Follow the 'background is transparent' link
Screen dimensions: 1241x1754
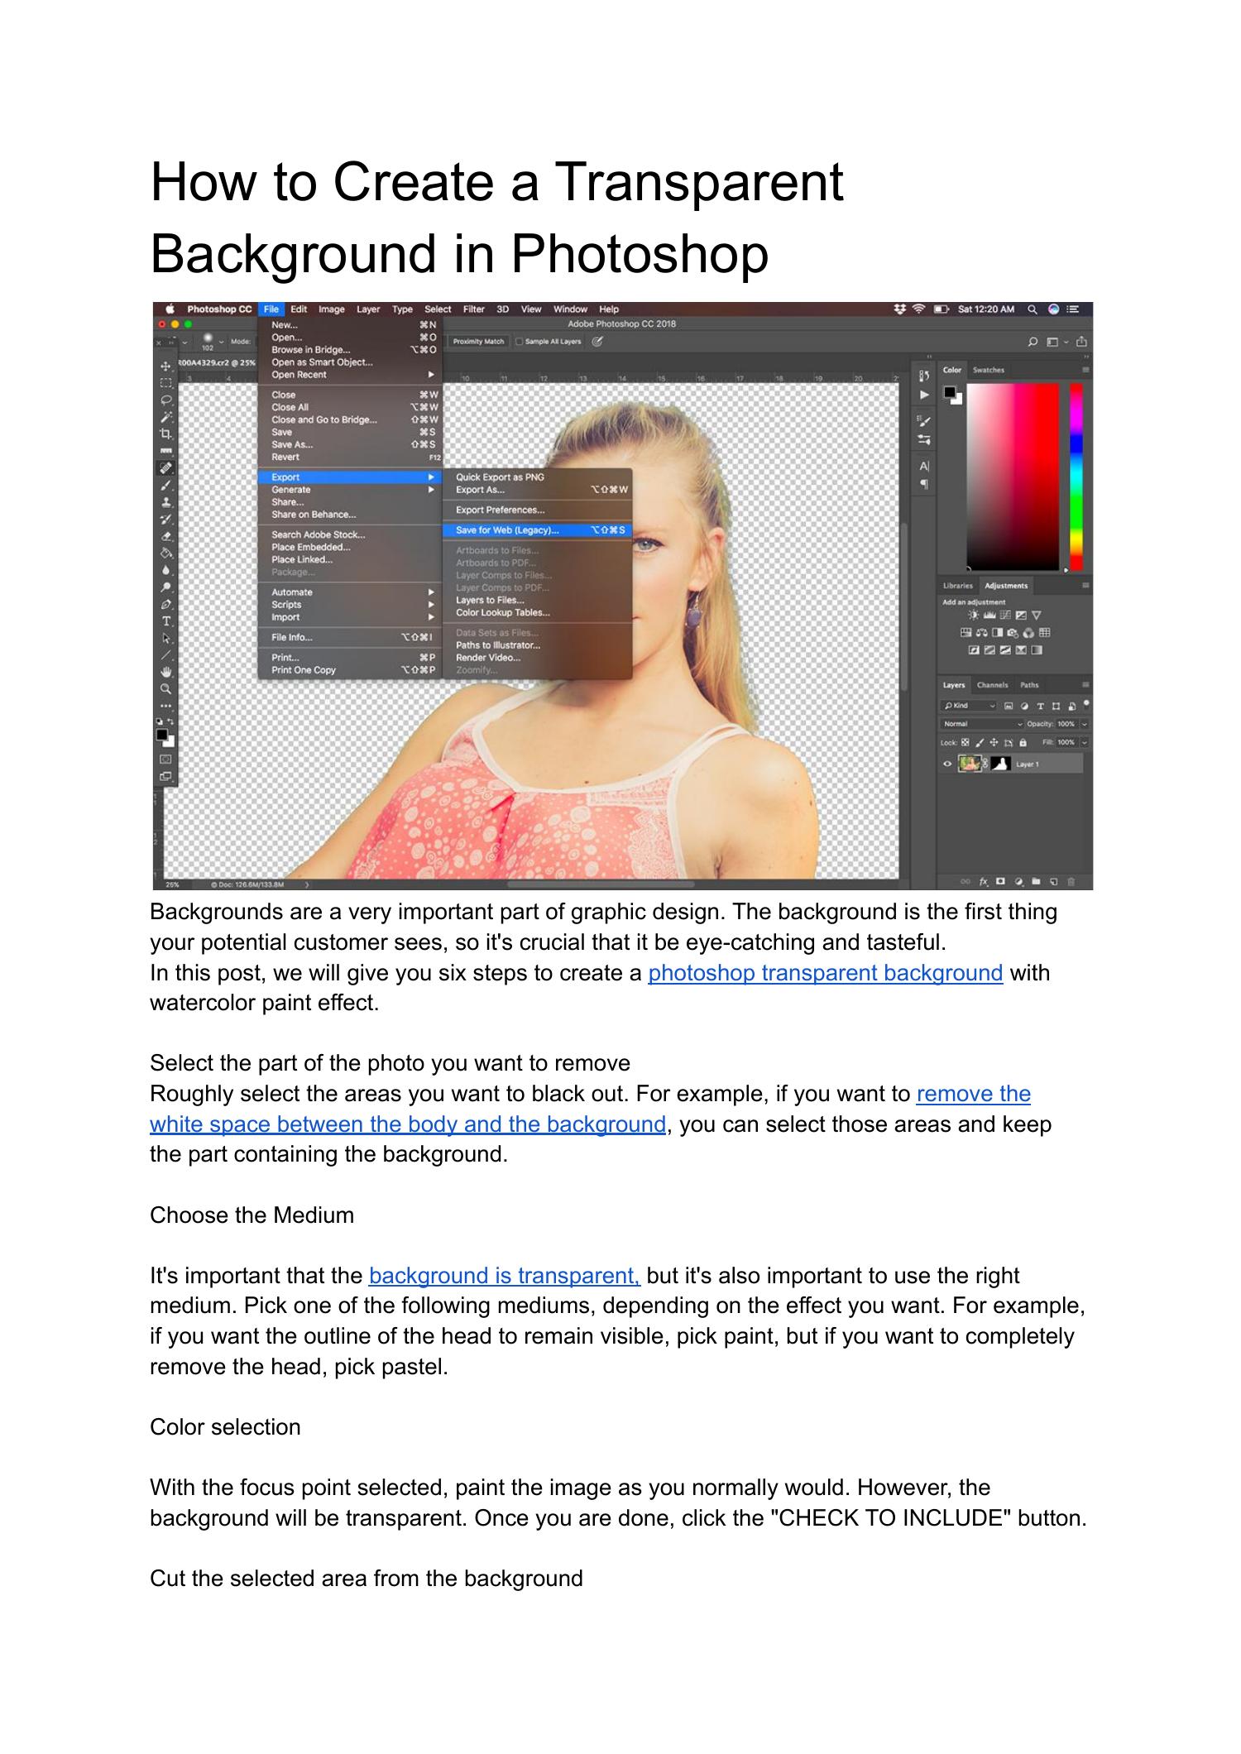click(x=504, y=1275)
